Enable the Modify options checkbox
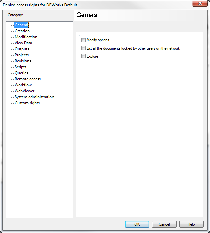Viewport: 210px width, 233px height. pos(83,40)
